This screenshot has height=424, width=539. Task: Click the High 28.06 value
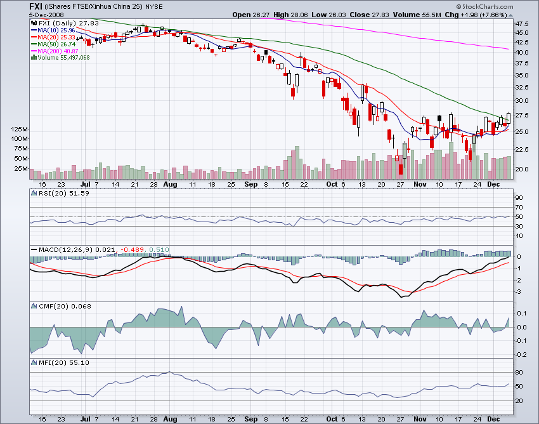[x=291, y=15]
